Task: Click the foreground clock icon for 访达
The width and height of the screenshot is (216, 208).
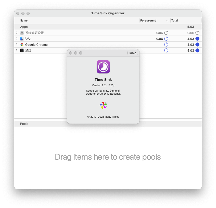Action: 166,39
